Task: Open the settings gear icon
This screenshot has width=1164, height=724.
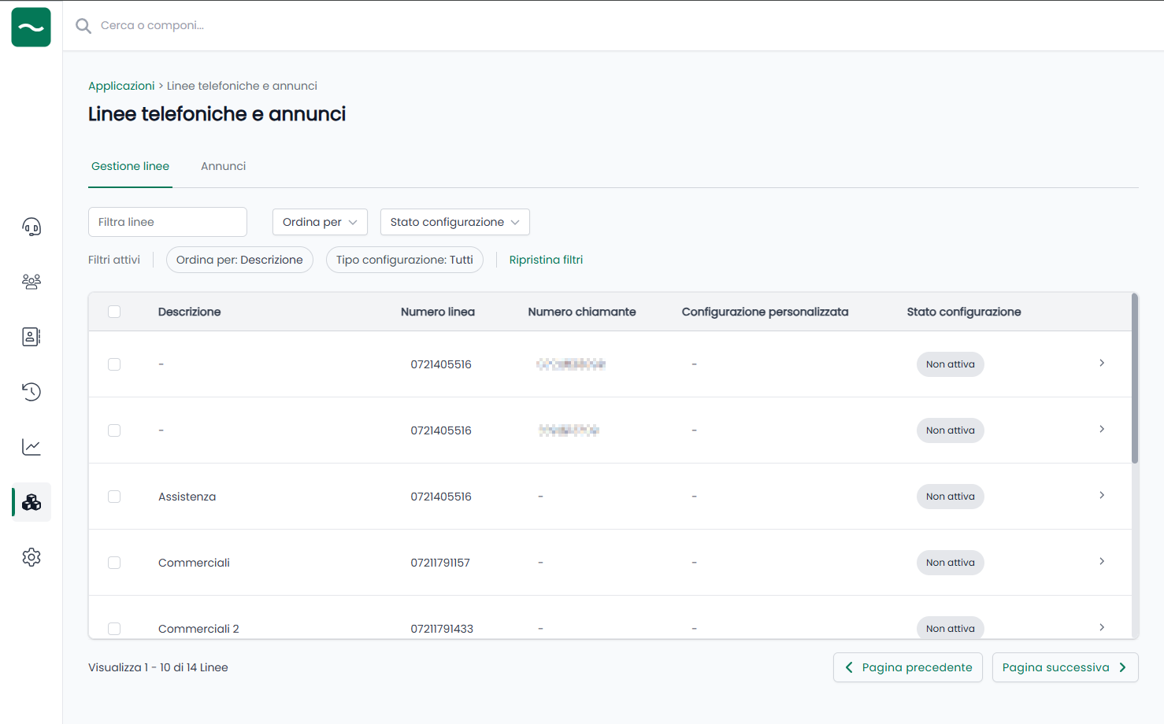Action: 32,557
